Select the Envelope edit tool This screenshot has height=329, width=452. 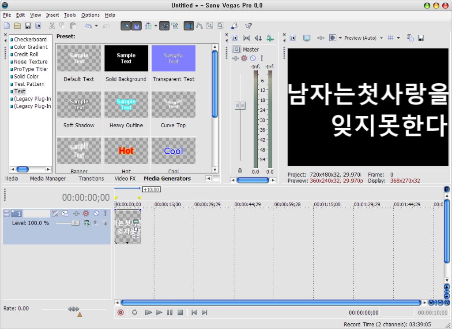[199, 26]
